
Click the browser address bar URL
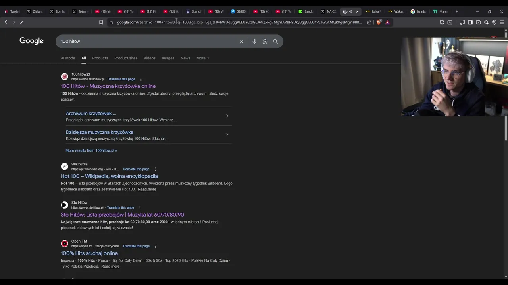point(239,22)
